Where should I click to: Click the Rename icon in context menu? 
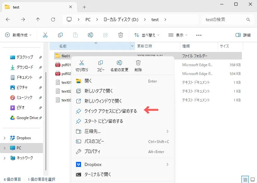[x=119, y=63]
